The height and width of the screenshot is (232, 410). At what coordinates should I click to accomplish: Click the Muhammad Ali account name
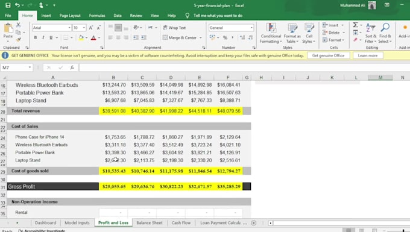pos(353,5)
